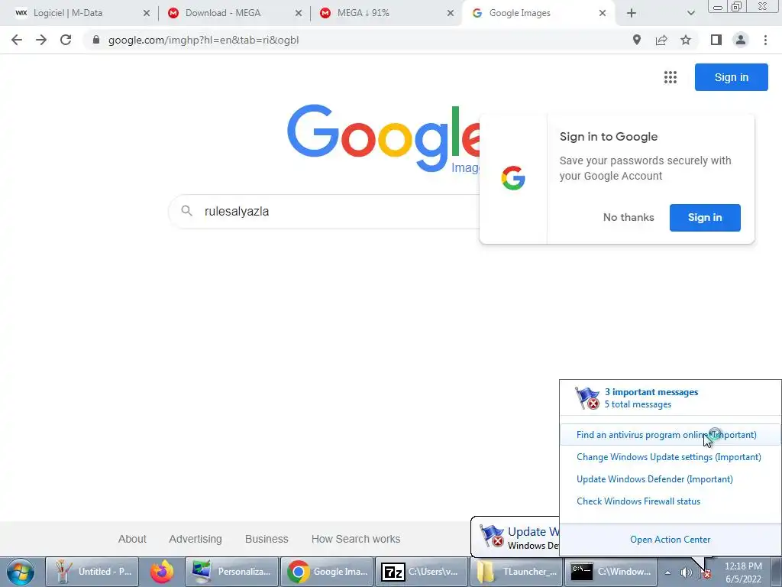The height and width of the screenshot is (587, 782).
Task: Switch to Command Prompt taskbar window
Action: [610, 572]
